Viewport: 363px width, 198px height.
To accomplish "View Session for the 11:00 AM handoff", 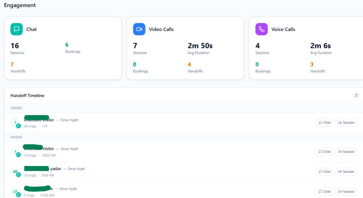I will tap(346, 192).
